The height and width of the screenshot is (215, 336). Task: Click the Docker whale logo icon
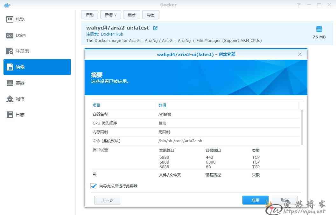tap(7, 5)
